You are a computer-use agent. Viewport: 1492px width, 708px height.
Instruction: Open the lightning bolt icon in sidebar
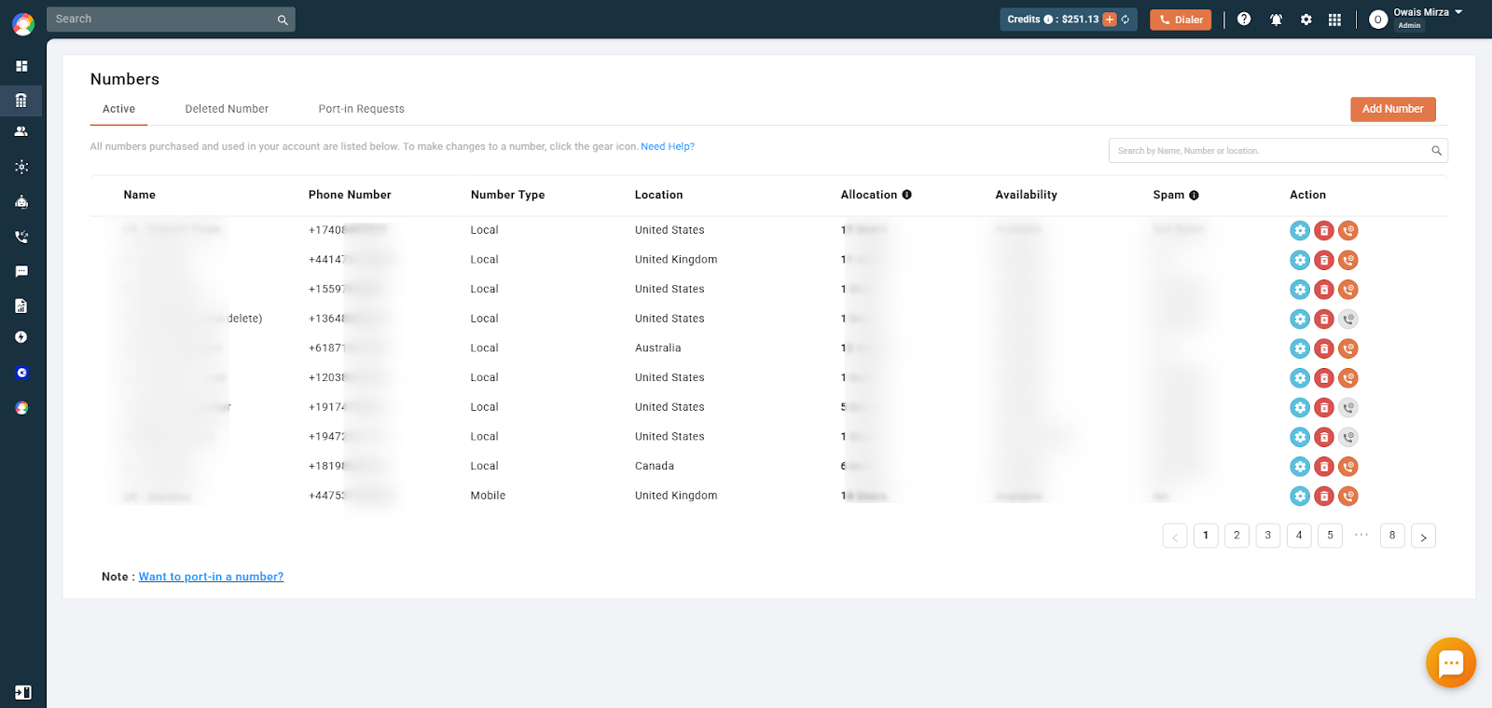coord(21,337)
